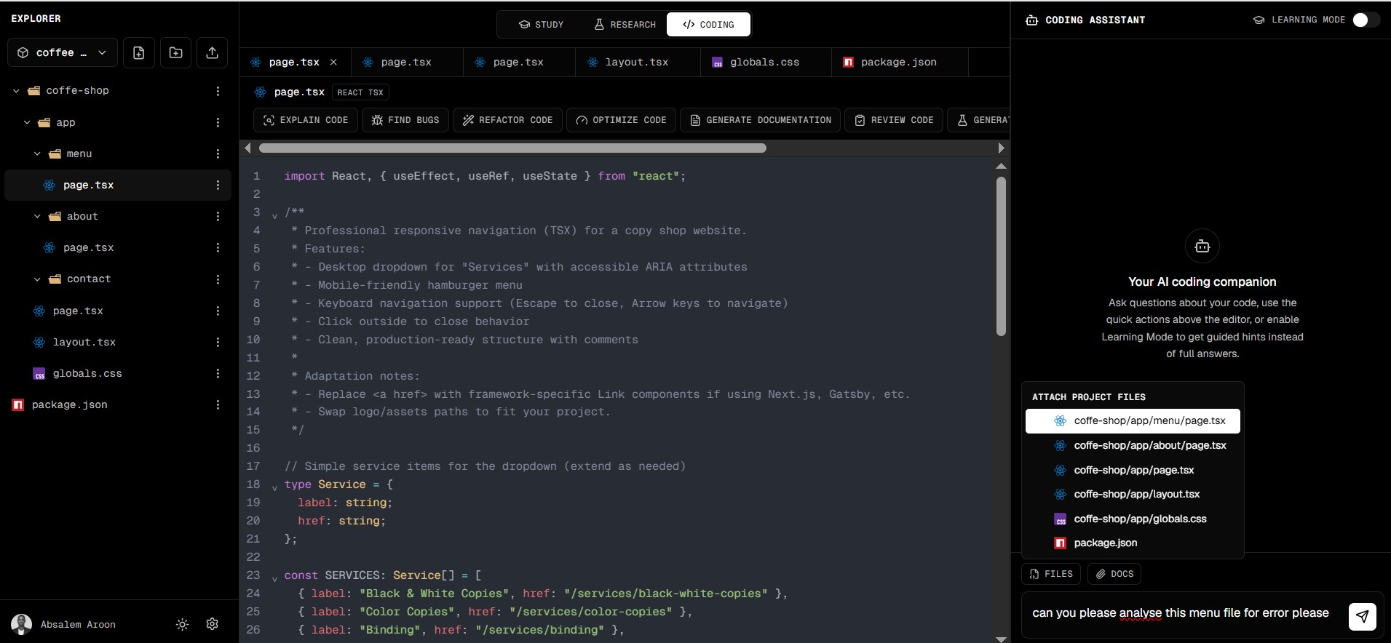Click Refactor Code button
1391x643 pixels.
pyautogui.click(x=507, y=120)
